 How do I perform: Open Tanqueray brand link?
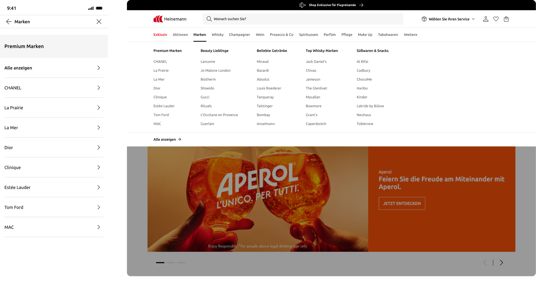point(265,97)
